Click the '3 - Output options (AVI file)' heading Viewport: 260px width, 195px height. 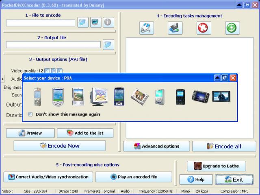(58, 59)
